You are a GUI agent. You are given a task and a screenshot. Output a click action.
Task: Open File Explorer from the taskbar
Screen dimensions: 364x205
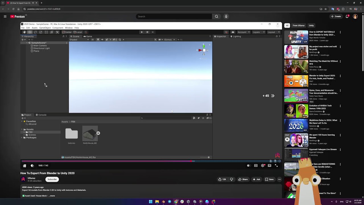coord(157,202)
